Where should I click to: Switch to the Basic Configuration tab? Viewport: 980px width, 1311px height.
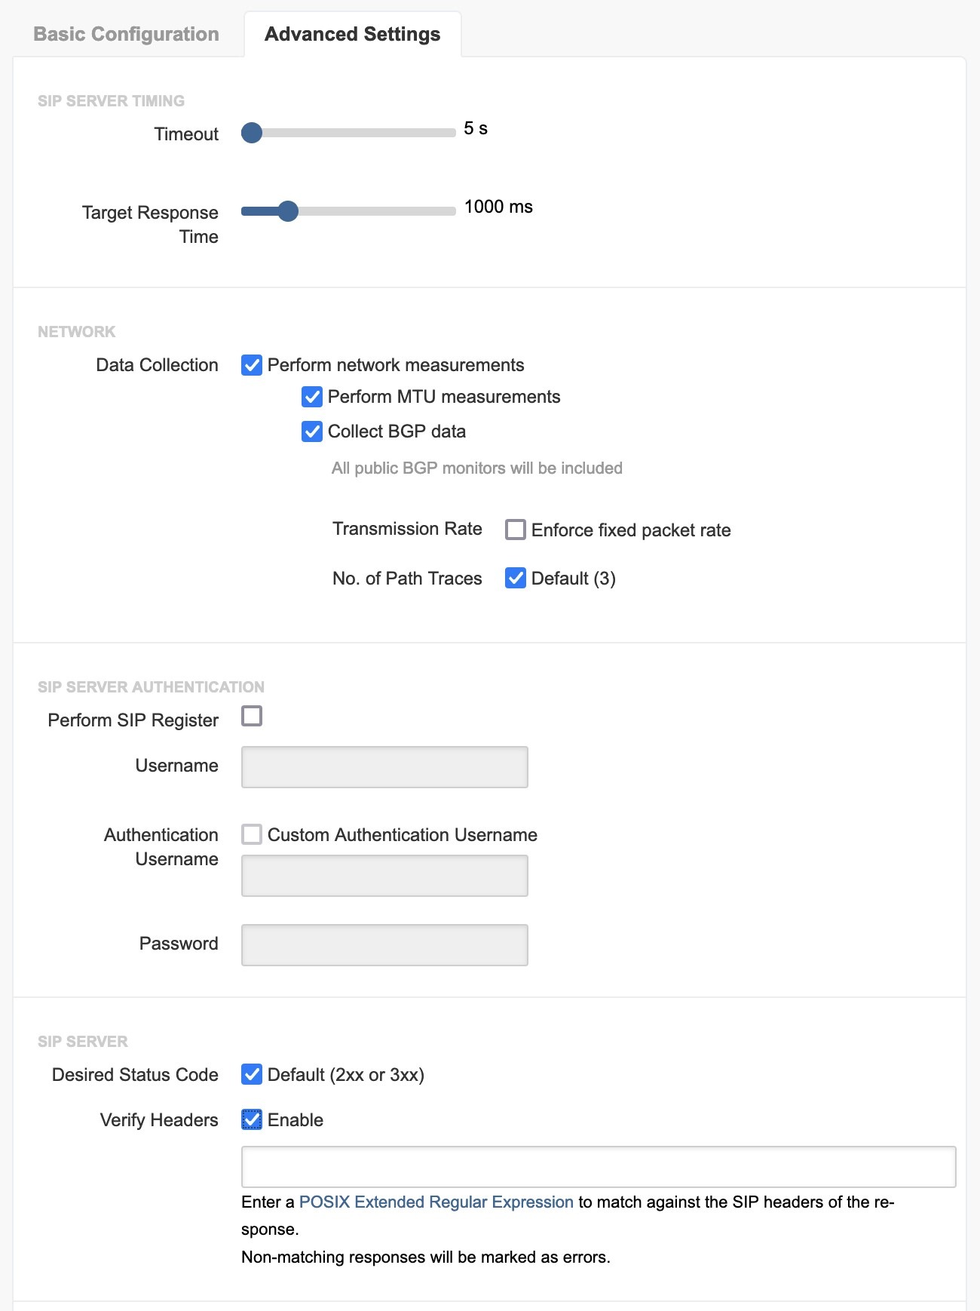click(126, 35)
